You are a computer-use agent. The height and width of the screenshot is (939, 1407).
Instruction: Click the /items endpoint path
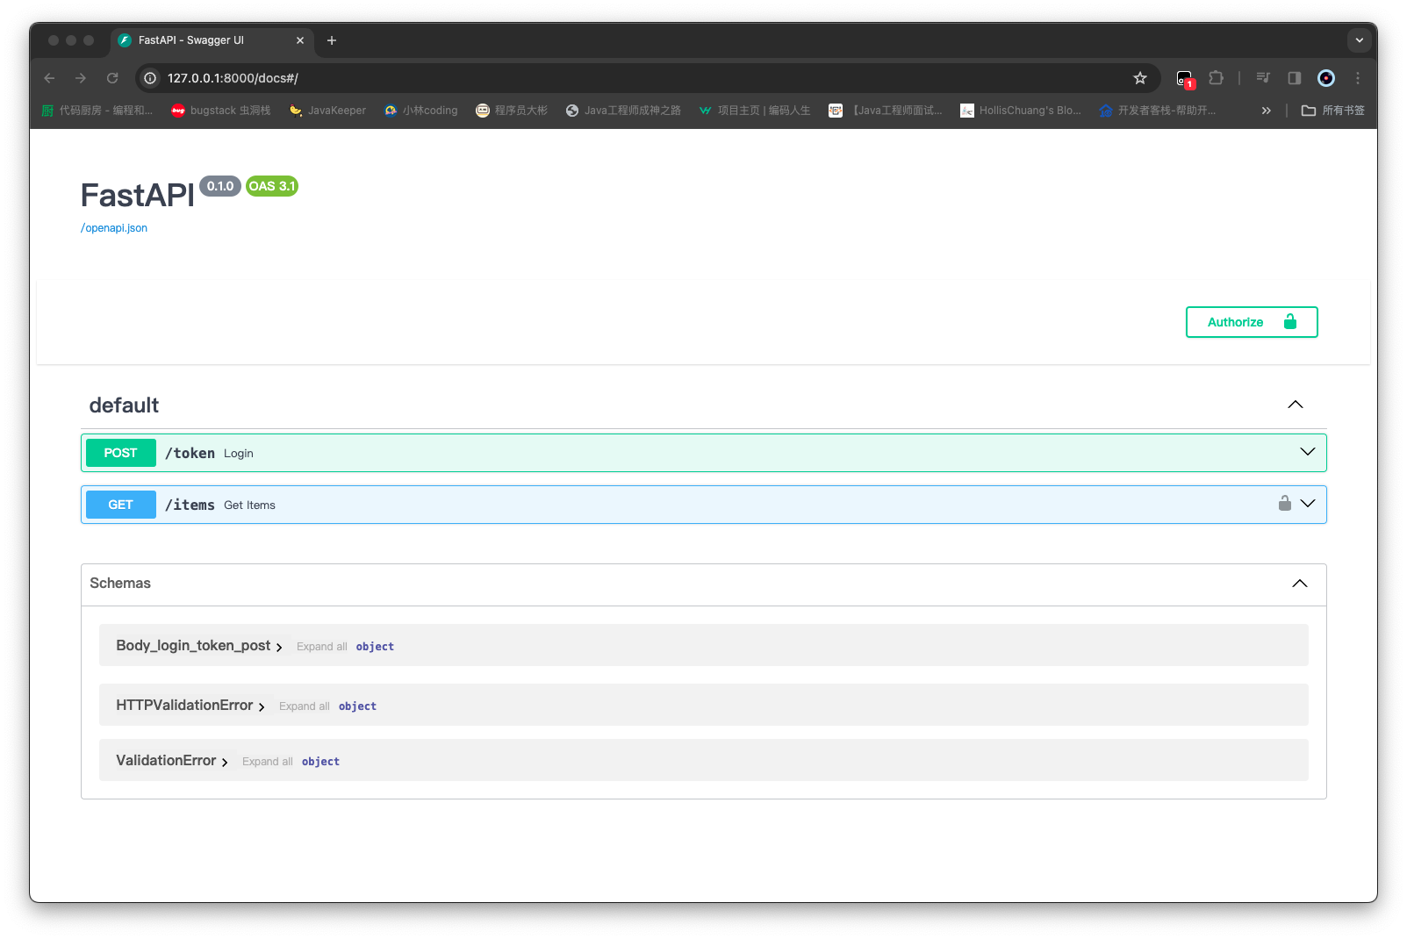coord(190,505)
